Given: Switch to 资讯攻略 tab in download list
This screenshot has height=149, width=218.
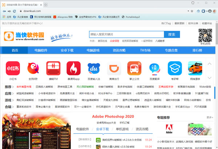Looking at the screenshot, I should [142, 129].
